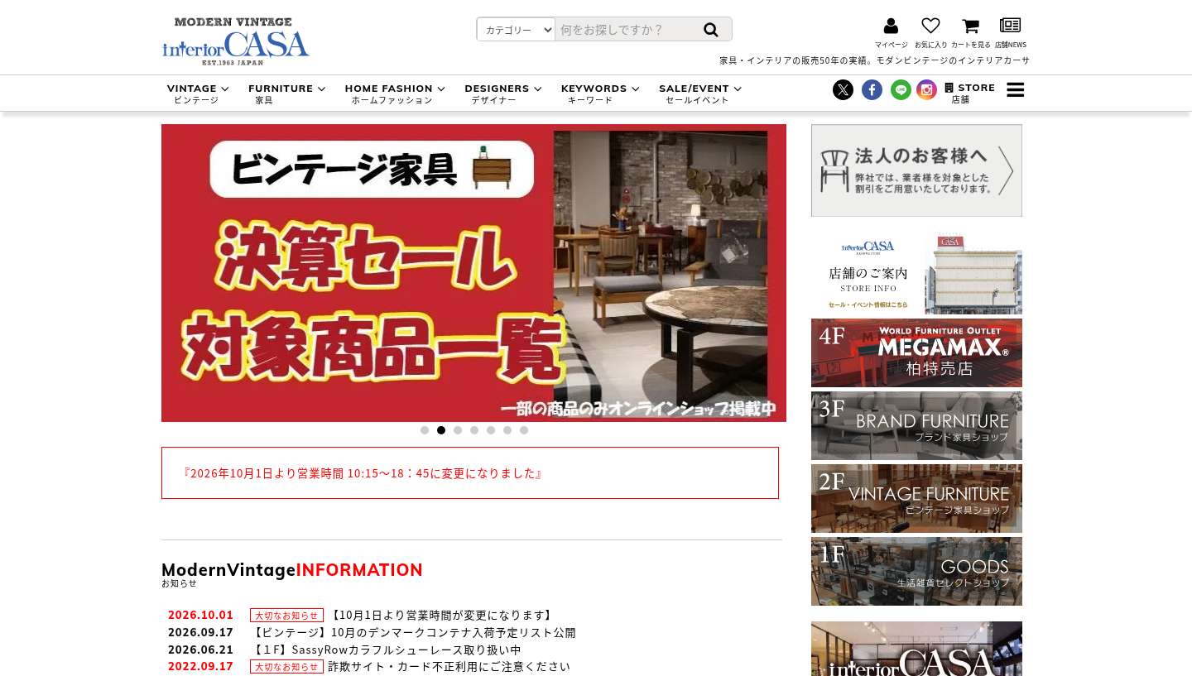
Task: Open Instagram social icon
Action: (x=926, y=89)
